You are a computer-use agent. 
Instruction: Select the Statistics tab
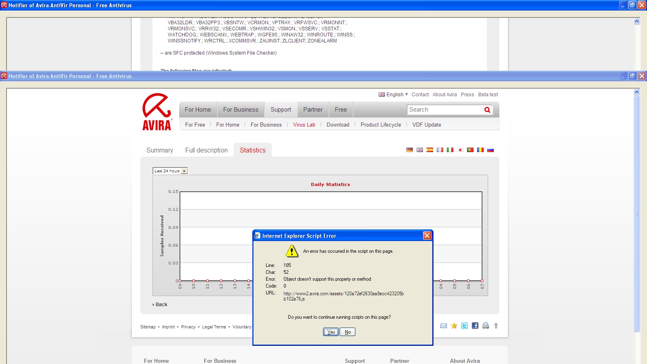coord(253,150)
